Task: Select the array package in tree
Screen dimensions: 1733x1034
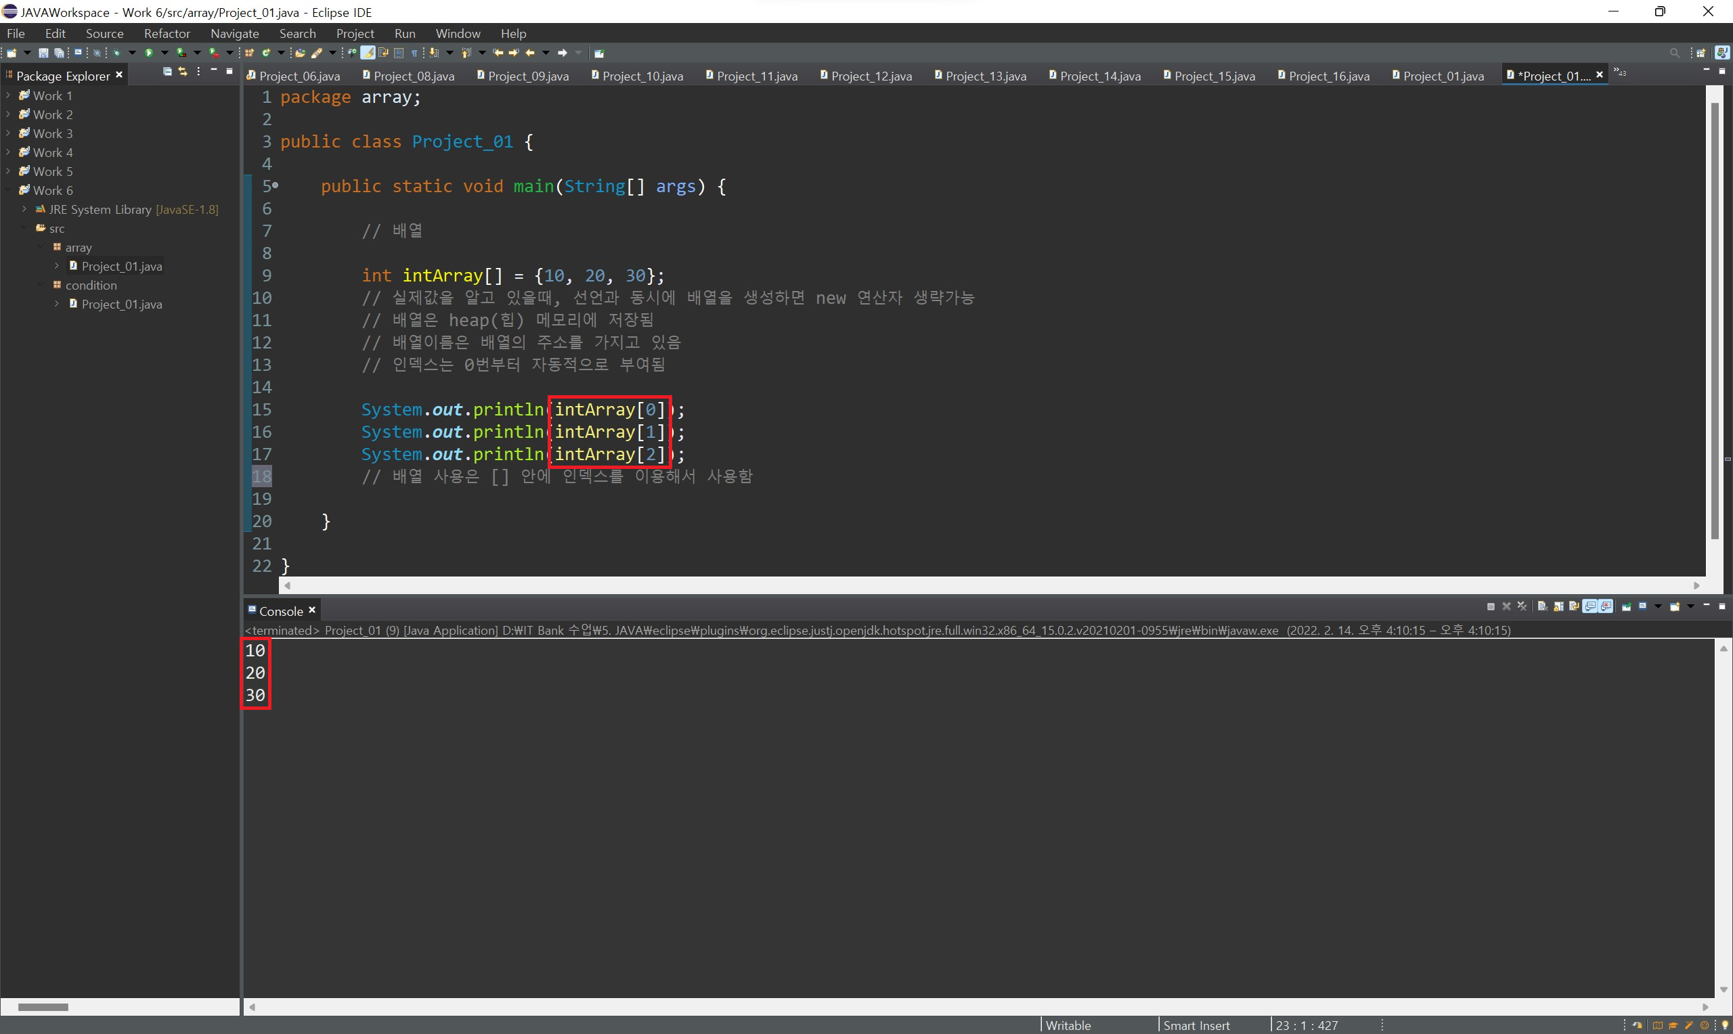Action: pyautogui.click(x=78, y=248)
